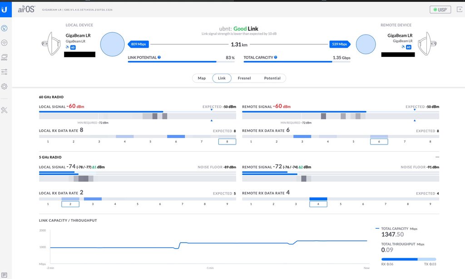
Task: Open the Services sliders sidebar icon
Action: coord(5,72)
